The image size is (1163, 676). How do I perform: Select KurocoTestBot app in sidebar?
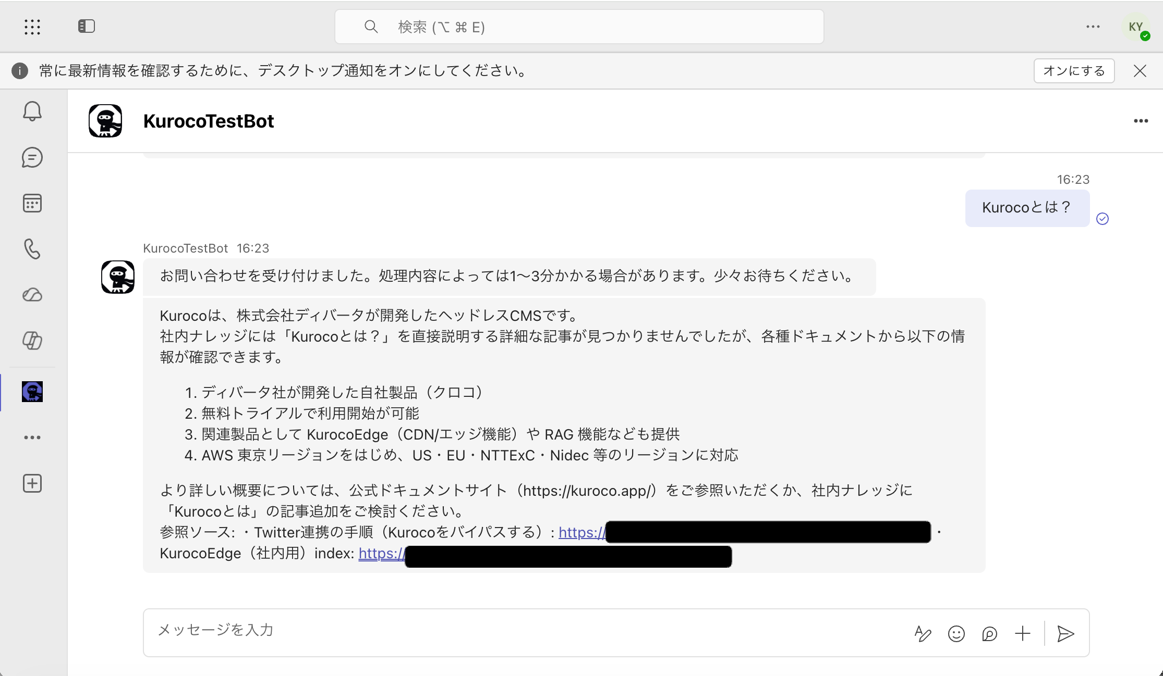(32, 392)
